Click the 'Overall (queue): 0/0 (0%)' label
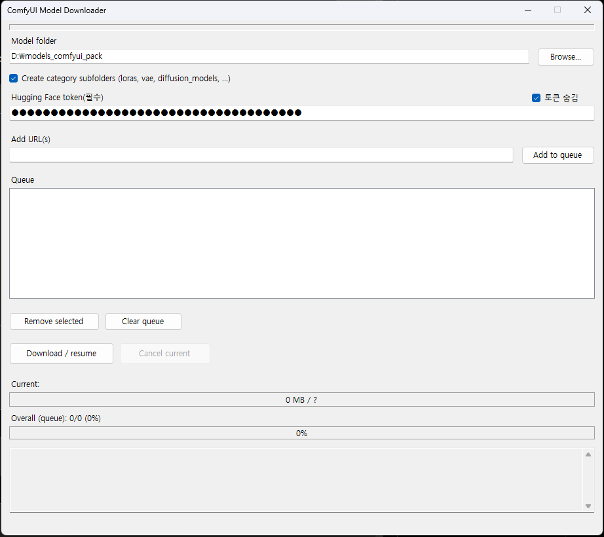Screen dimensions: 604x537 click(56, 418)
